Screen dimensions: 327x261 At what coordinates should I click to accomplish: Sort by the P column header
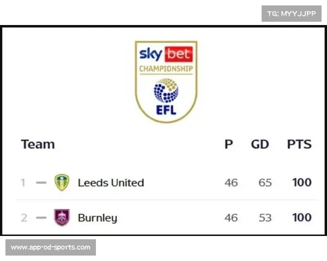pyautogui.click(x=229, y=144)
